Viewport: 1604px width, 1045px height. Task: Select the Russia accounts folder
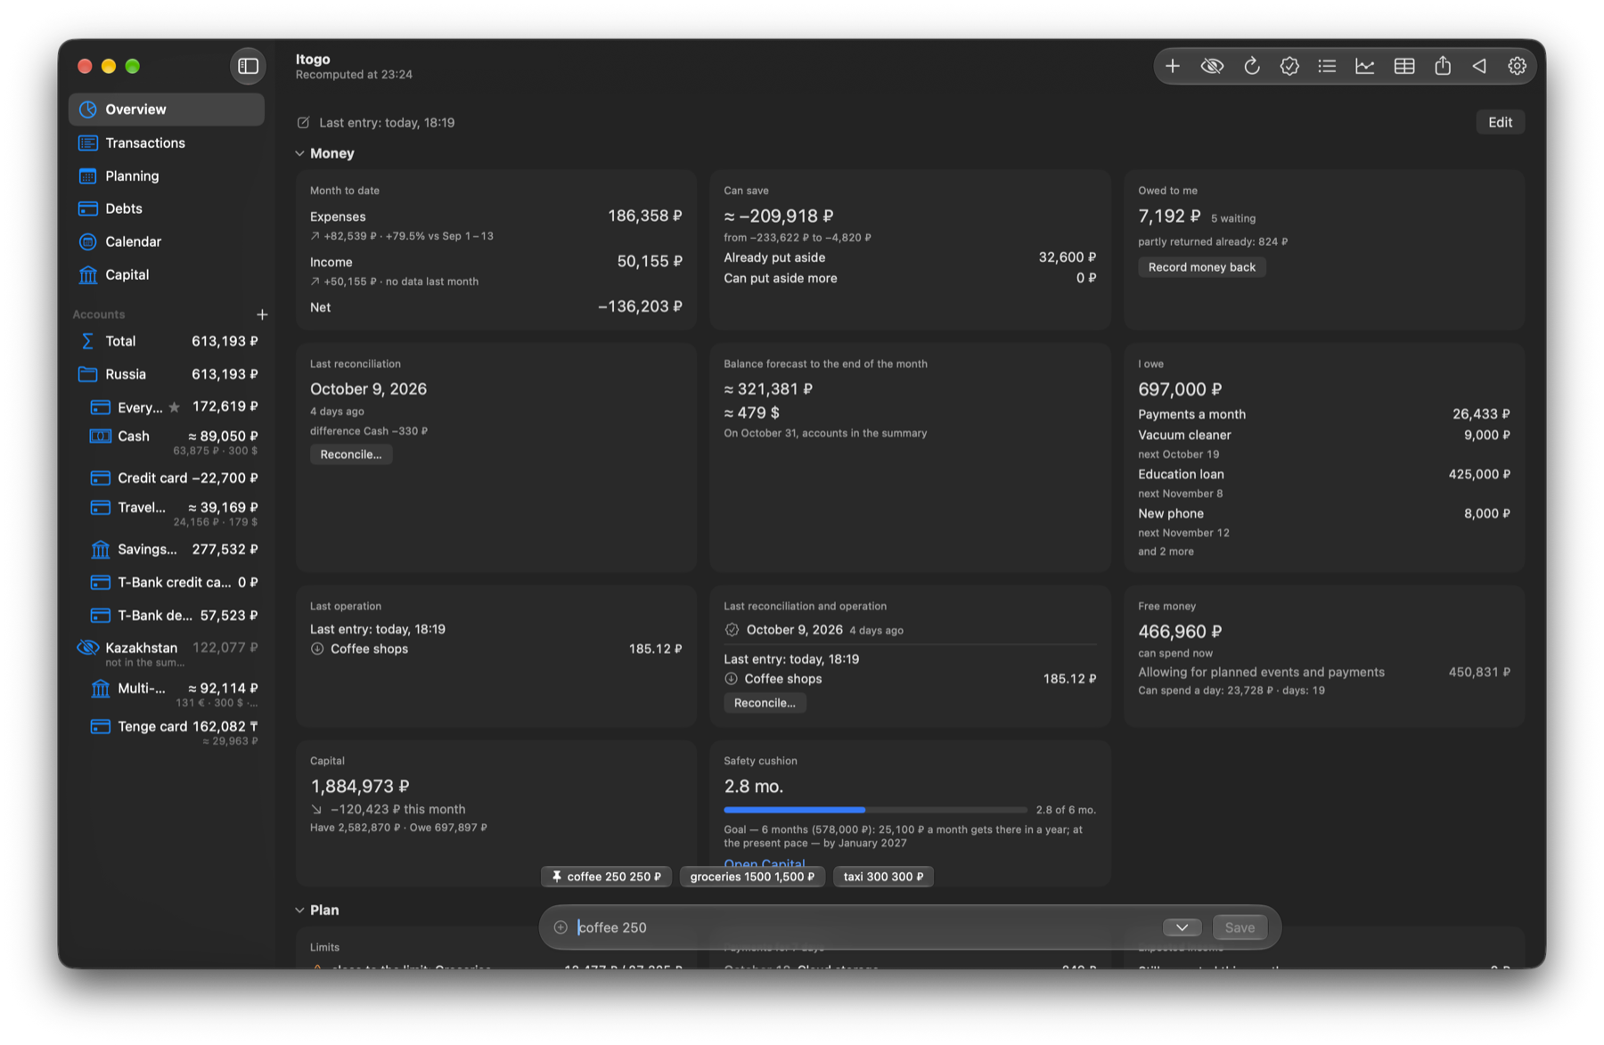pos(167,374)
